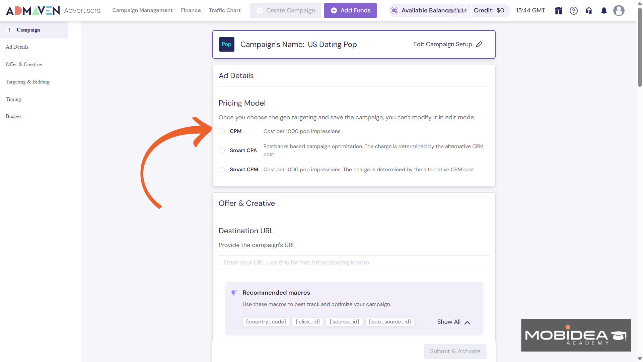Viewport: 643px width, 362px height.
Task: Open the user profile avatar
Action: point(619,11)
